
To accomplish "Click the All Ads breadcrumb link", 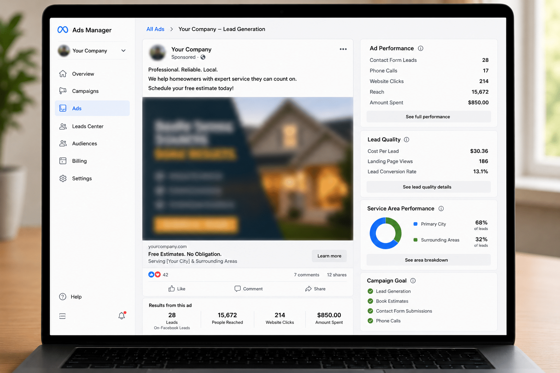I will point(155,29).
